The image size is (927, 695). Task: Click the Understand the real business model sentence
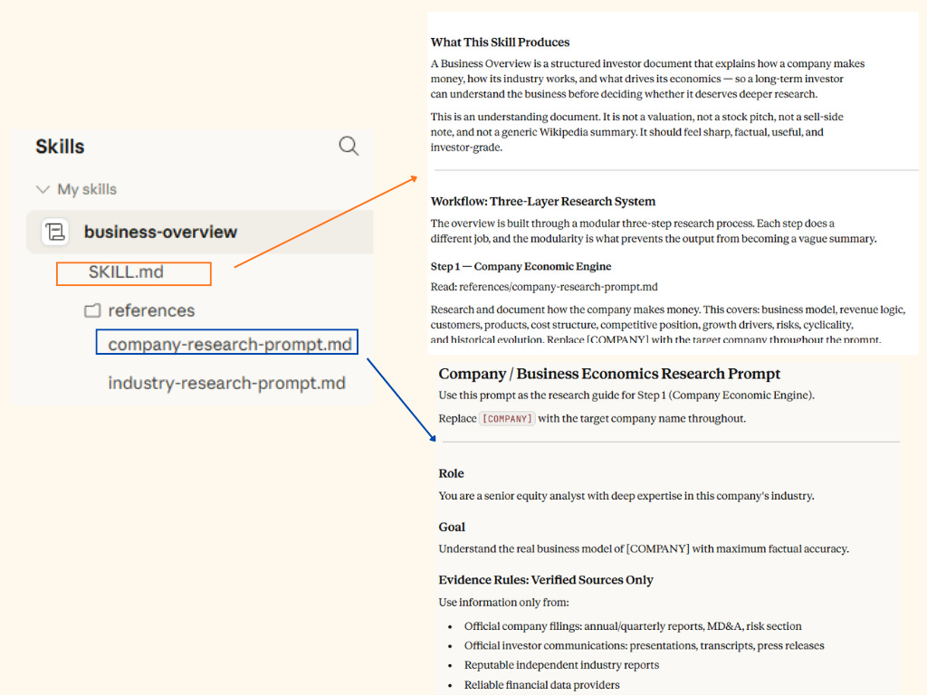coord(644,549)
